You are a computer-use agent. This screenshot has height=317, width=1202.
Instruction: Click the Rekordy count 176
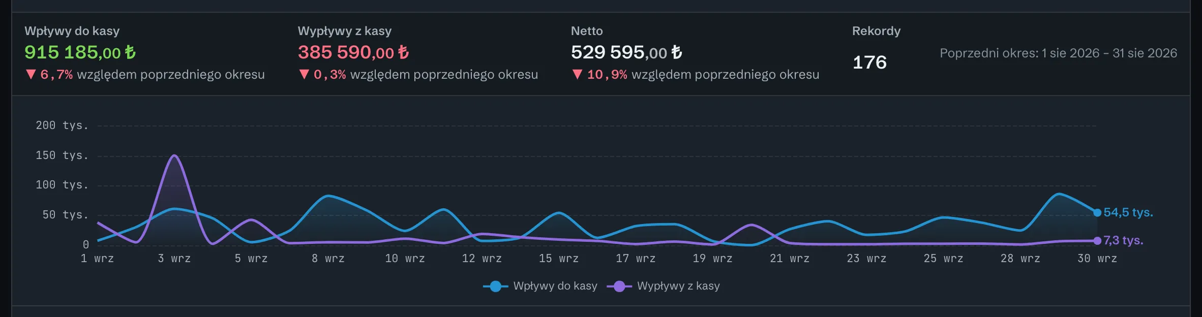[x=869, y=62]
